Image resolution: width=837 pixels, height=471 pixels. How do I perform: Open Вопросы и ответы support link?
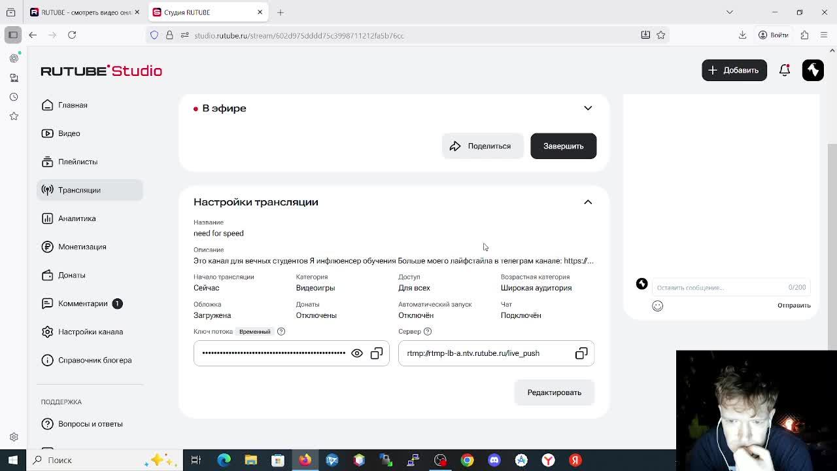(x=90, y=424)
